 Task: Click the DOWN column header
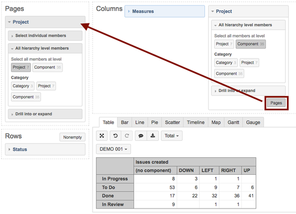pos(188,170)
